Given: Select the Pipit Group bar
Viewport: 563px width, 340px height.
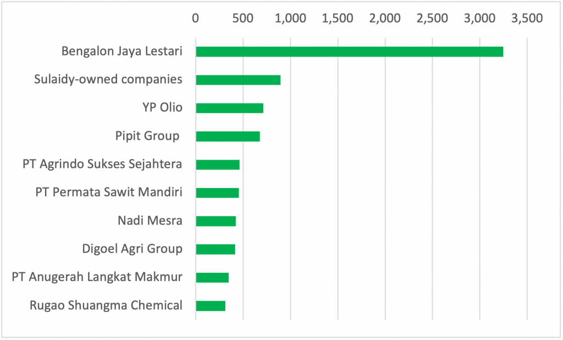Looking at the screenshot, I should pyautogui.click(x=228, y=136).
